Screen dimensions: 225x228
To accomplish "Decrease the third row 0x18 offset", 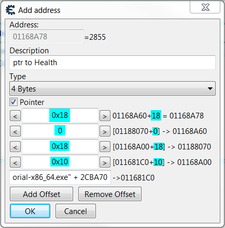I will point(15,147).
